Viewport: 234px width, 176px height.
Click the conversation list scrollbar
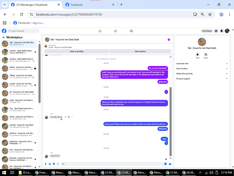click(x=39, y=73)
